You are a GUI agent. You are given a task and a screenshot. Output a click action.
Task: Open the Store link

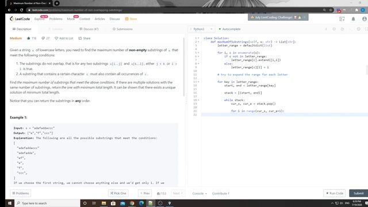(x=131, y=19)
